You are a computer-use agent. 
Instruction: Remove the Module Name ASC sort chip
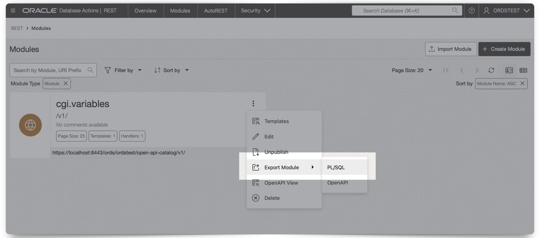[523, 83]
